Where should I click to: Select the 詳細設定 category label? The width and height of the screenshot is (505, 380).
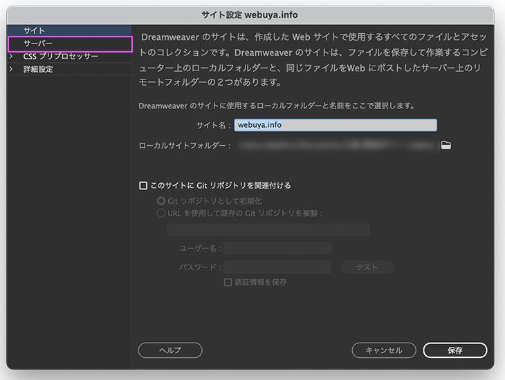[38, 69]
